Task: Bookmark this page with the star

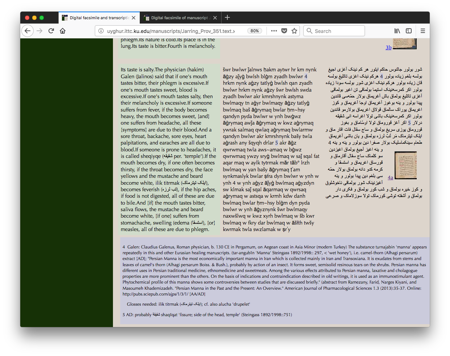Action: (294, 31)
